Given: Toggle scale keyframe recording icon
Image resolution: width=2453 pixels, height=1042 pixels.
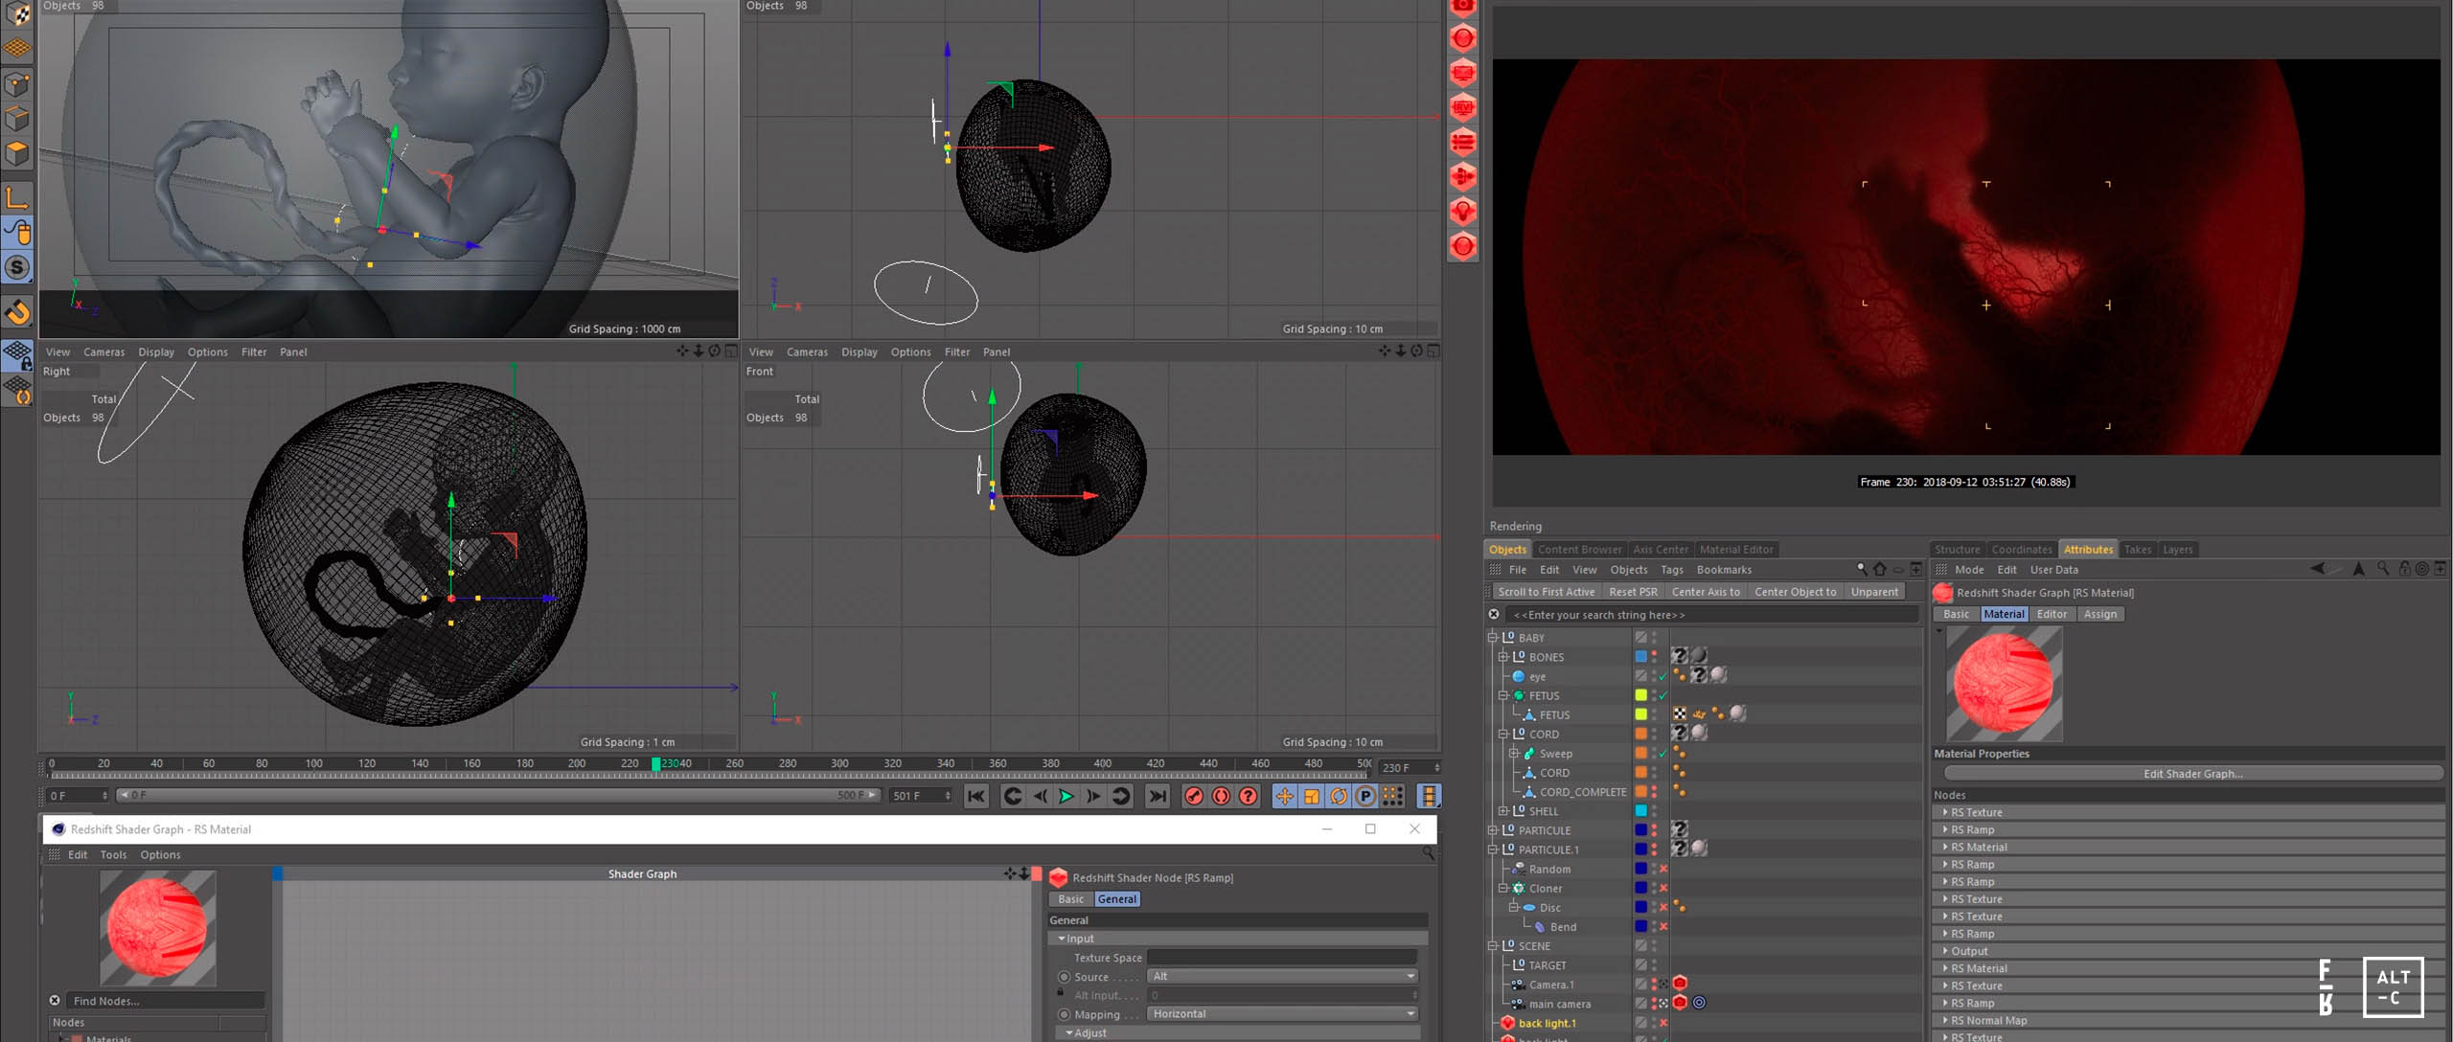Looking at the screenshot, I should coord(1311,796).
